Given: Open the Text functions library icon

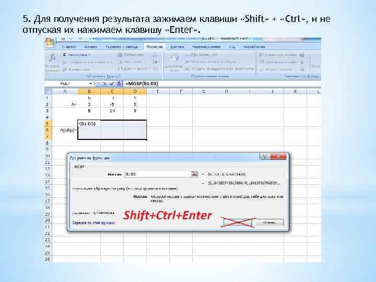Looking at the screenshot, I should point(120,62).
